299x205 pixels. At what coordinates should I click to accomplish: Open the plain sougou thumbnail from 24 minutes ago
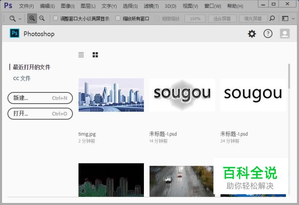tap(253, 95)
